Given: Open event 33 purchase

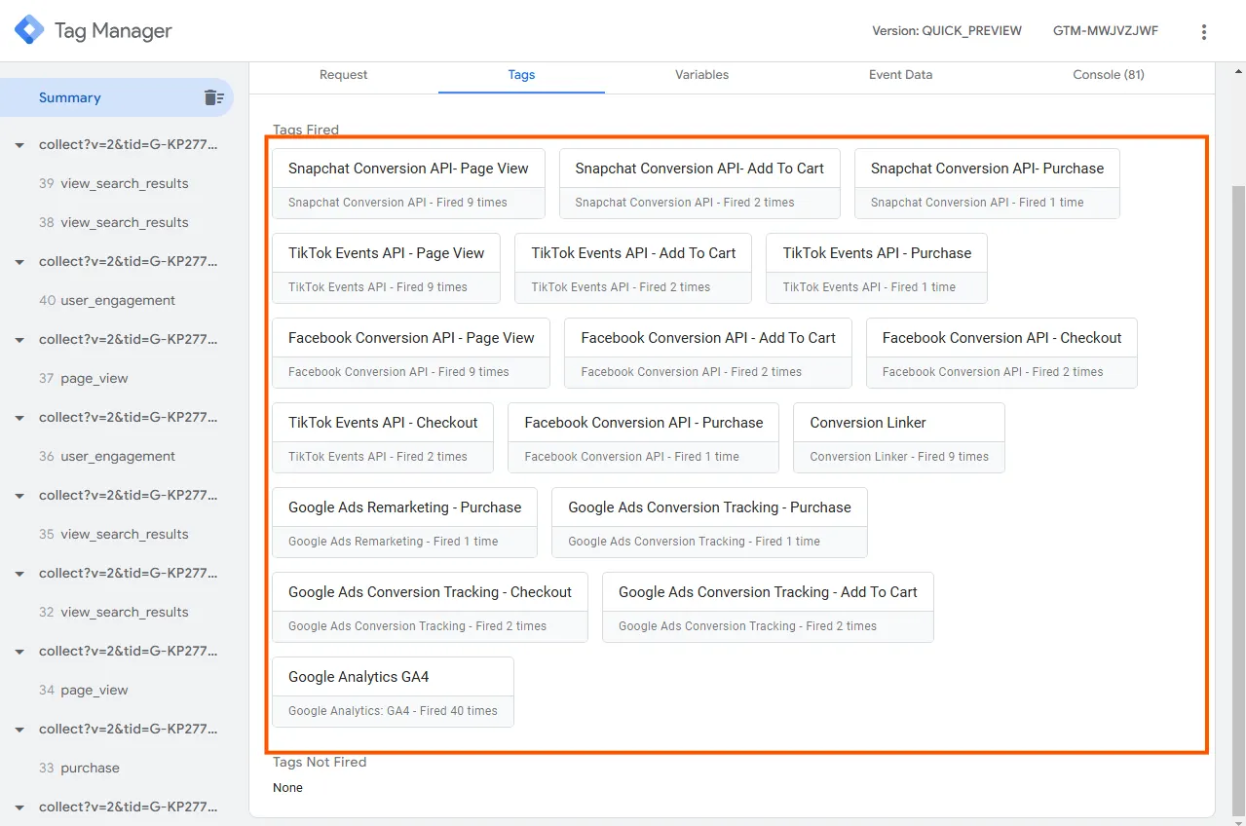Looking at the screenshot, I should click(x=80, y=768).
